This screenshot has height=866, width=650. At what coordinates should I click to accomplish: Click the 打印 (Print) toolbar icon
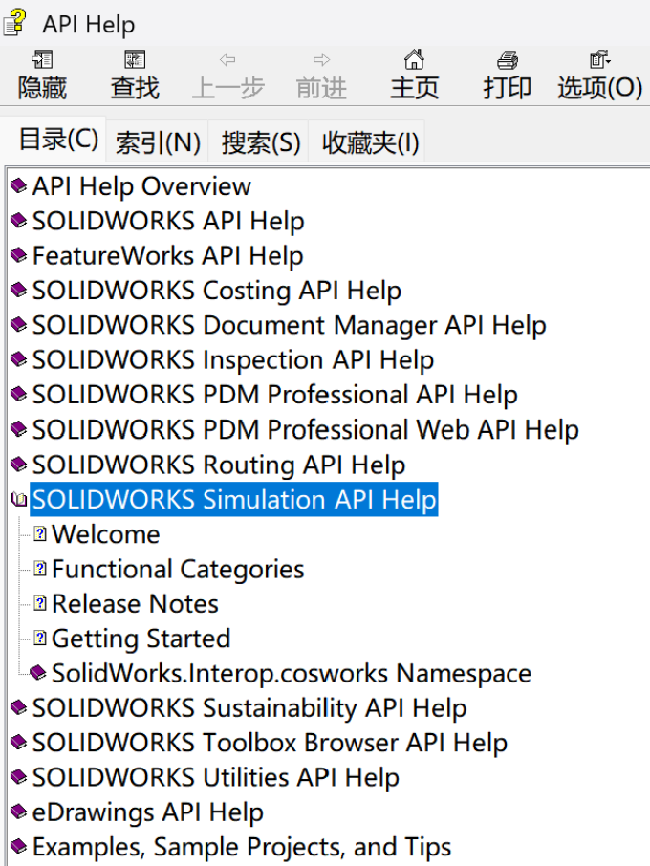pos(507,61)
